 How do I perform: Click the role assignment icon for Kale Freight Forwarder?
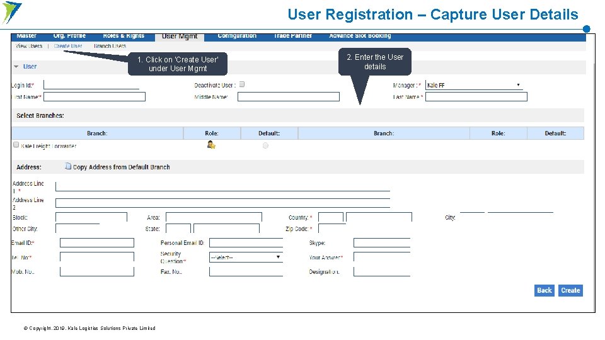click(x=211, y=145)
